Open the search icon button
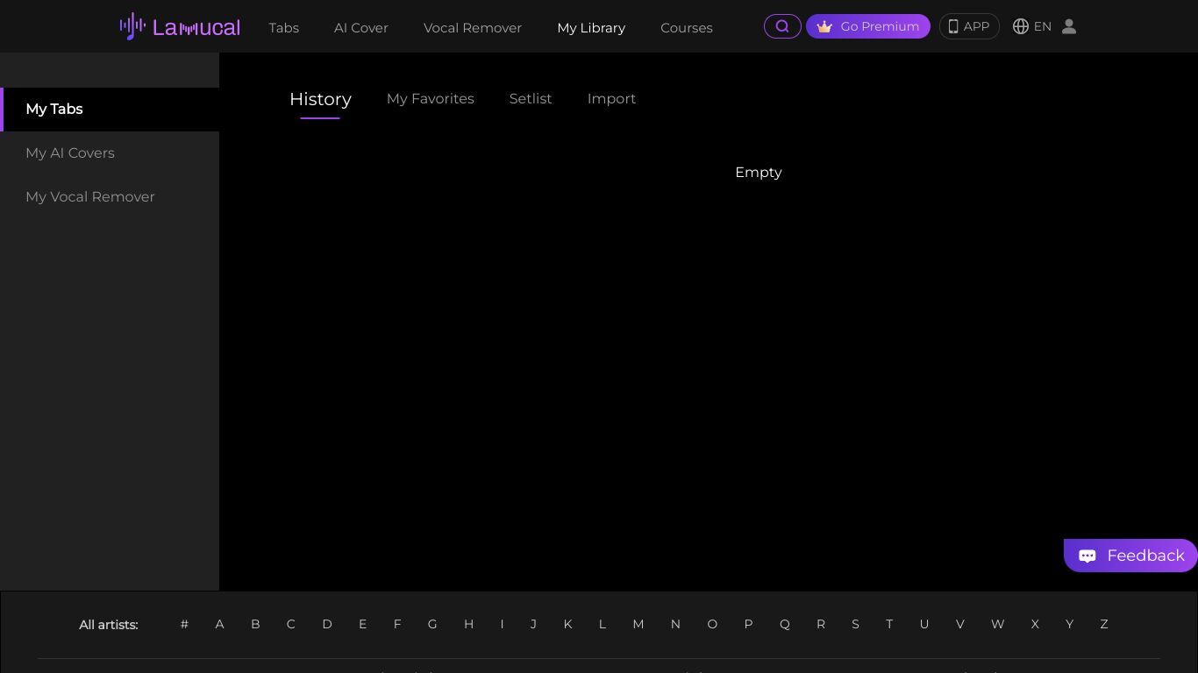The height and width of the screenshot is (673, 1198). click(x=782, y=26)
